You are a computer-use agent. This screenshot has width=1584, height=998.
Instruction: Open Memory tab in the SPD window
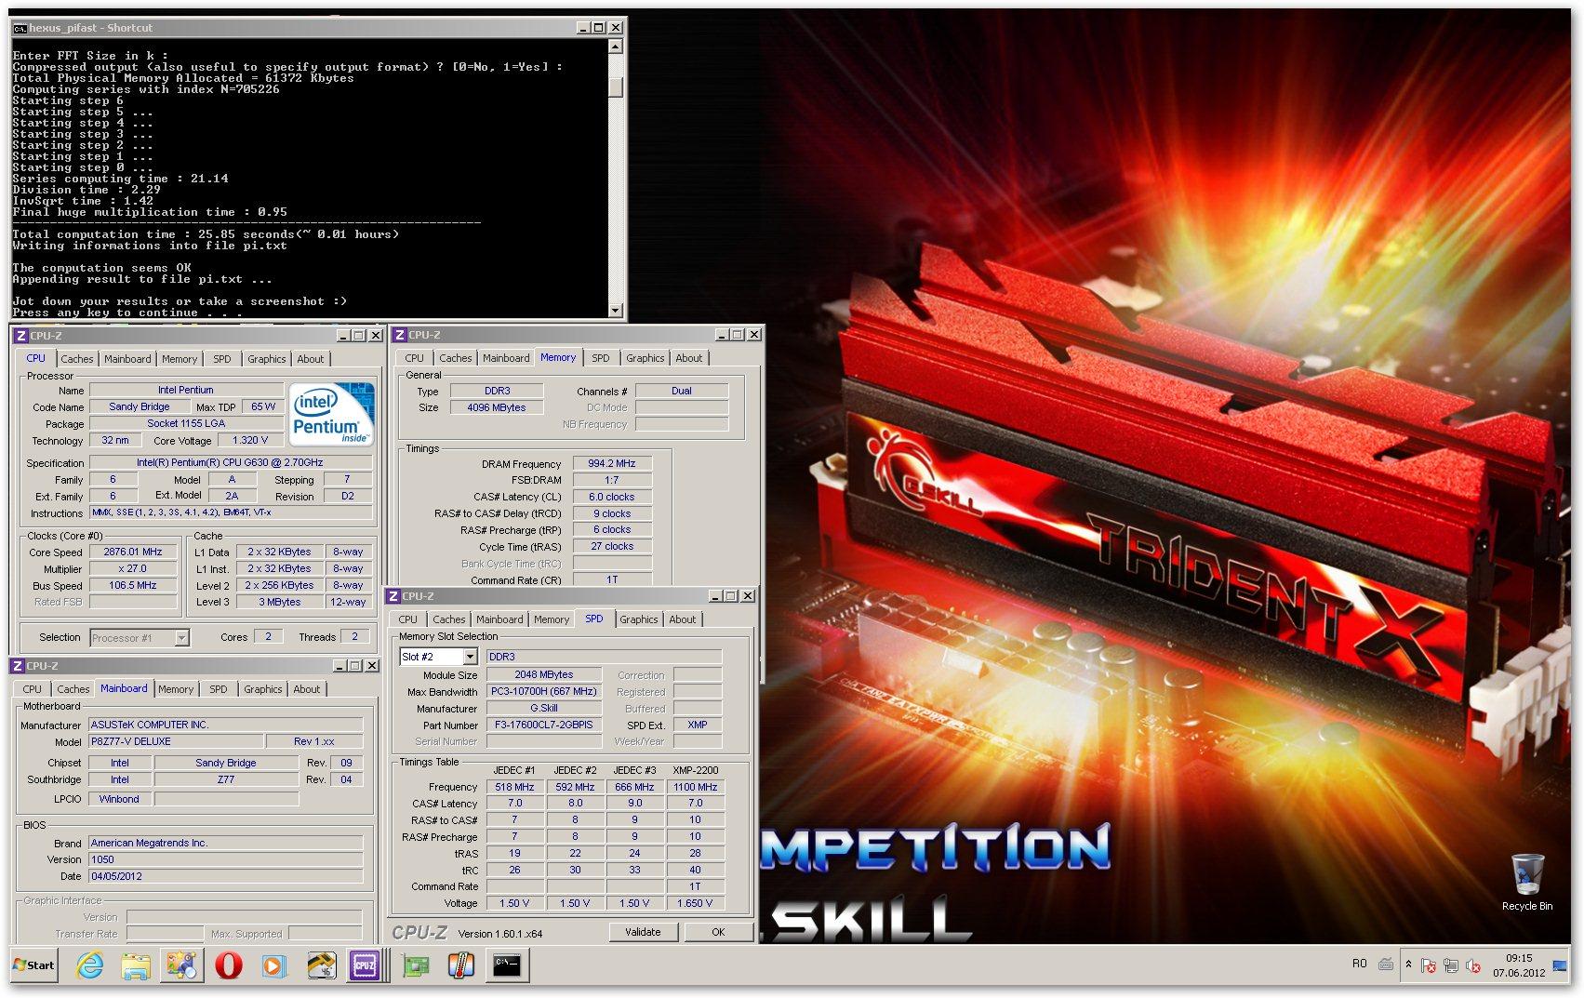[x=551, y=619]
